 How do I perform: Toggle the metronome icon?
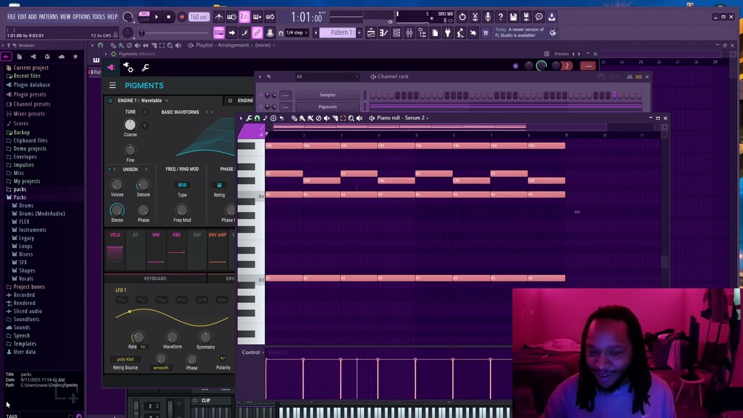(x=219, y=17)
